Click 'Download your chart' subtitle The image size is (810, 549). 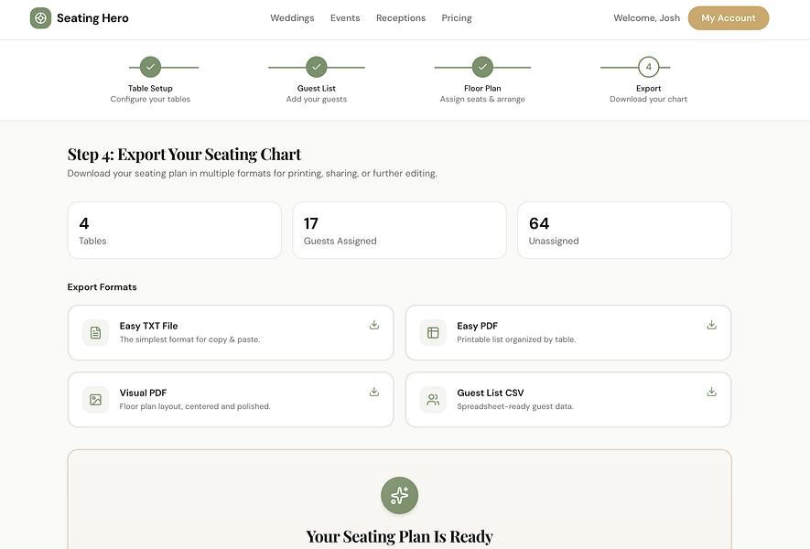pos(648,99)
